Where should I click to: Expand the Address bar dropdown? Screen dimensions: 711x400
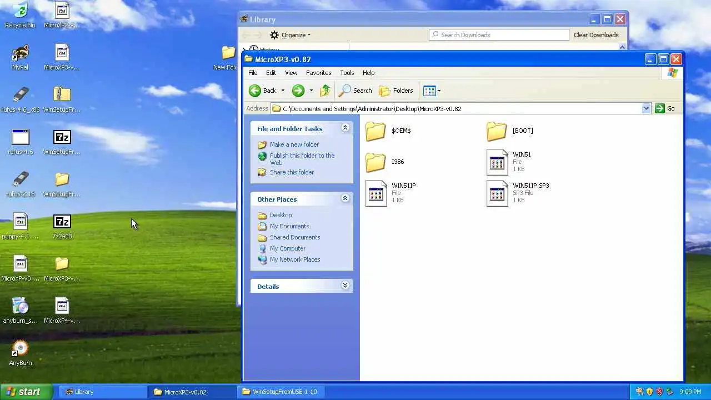pos(646,108)
